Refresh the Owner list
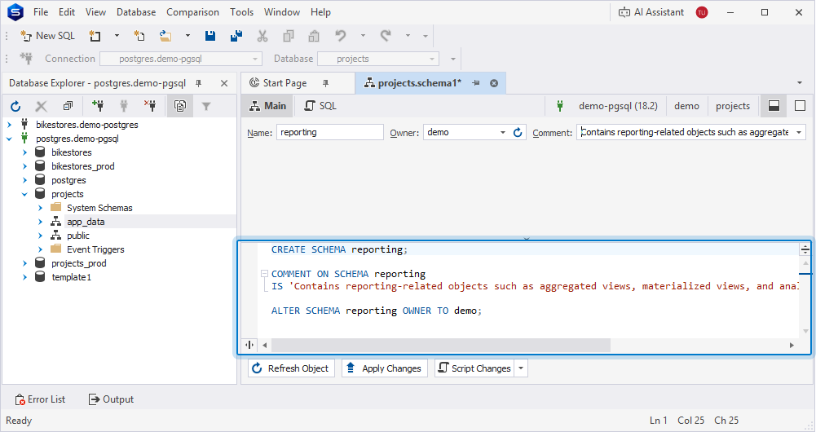816x432 pixels. [518, 132]
